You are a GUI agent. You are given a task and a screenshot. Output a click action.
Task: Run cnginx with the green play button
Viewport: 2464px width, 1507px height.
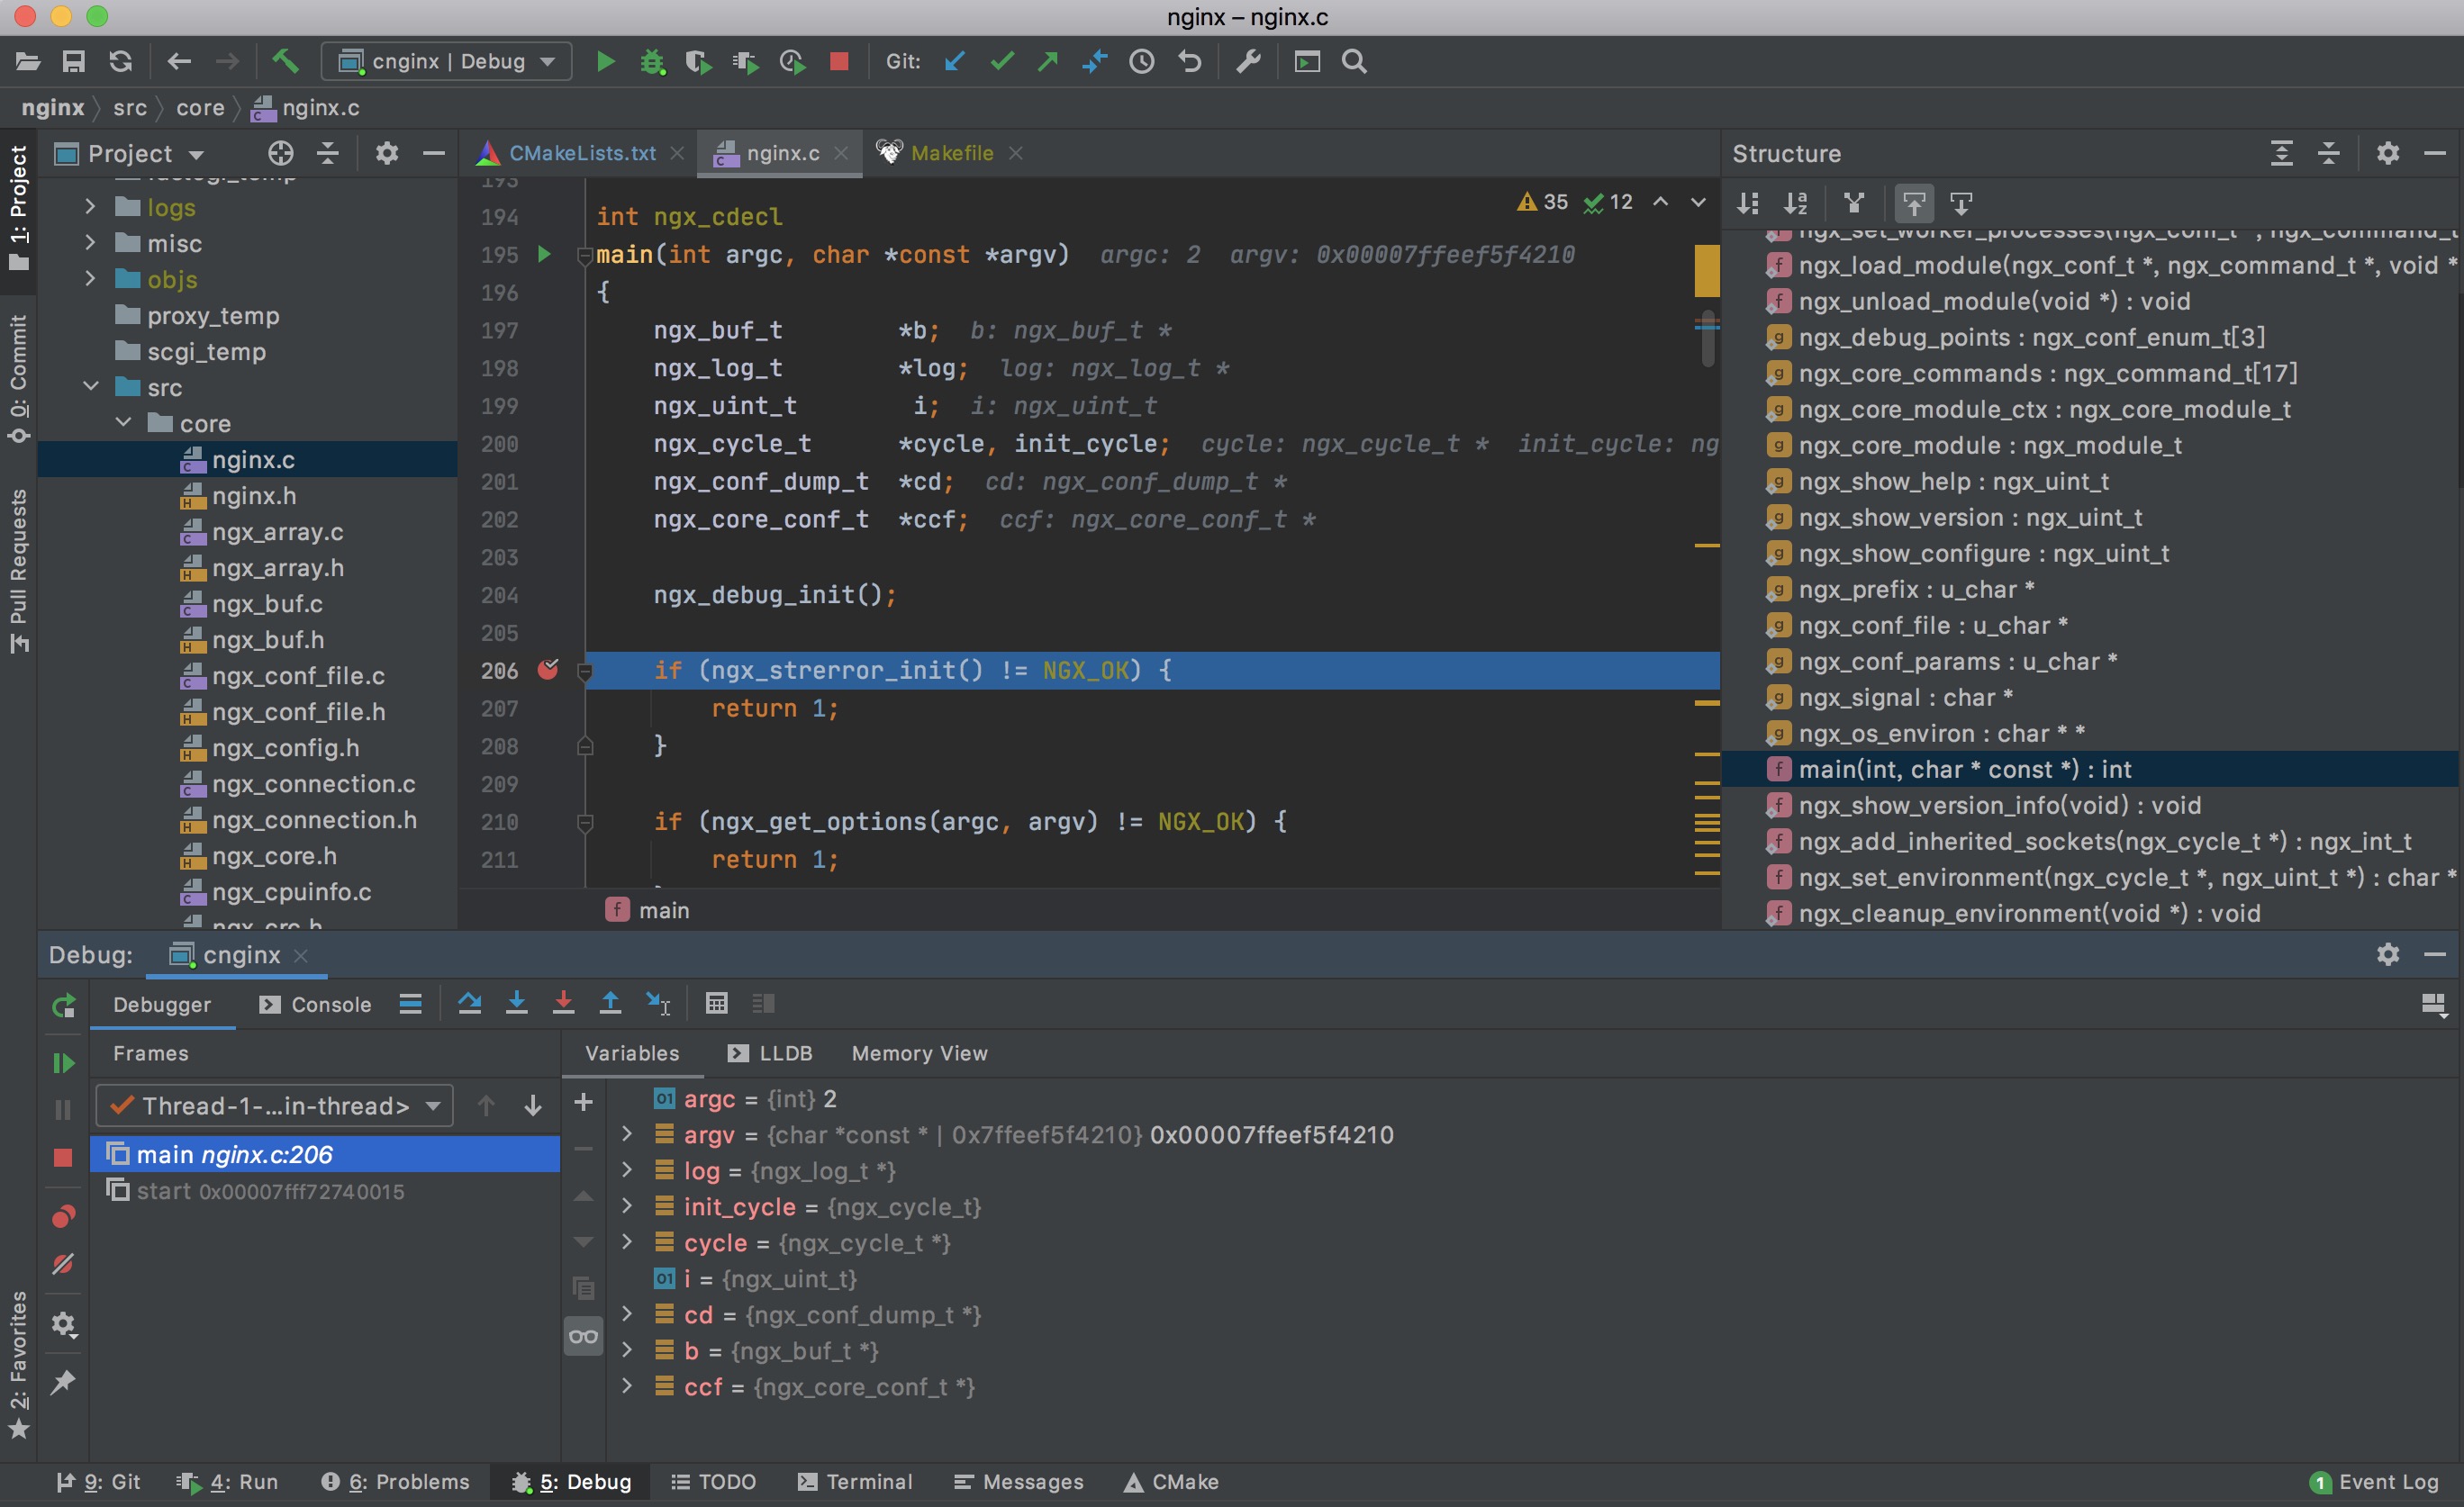605,62
